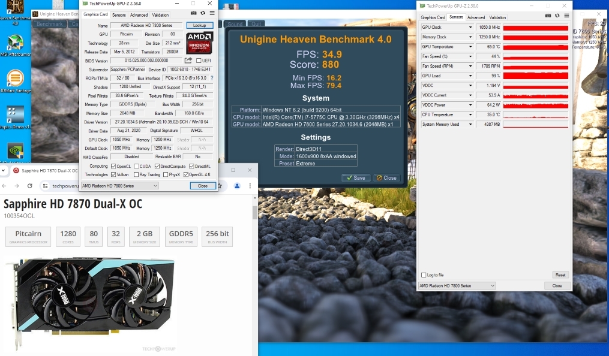Screen dimensions: 609x356
Task: Click the BIOS share/export arrow icon
Action: 188,60
